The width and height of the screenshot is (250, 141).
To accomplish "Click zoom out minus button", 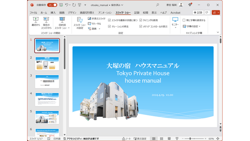I will coord(183,139).
